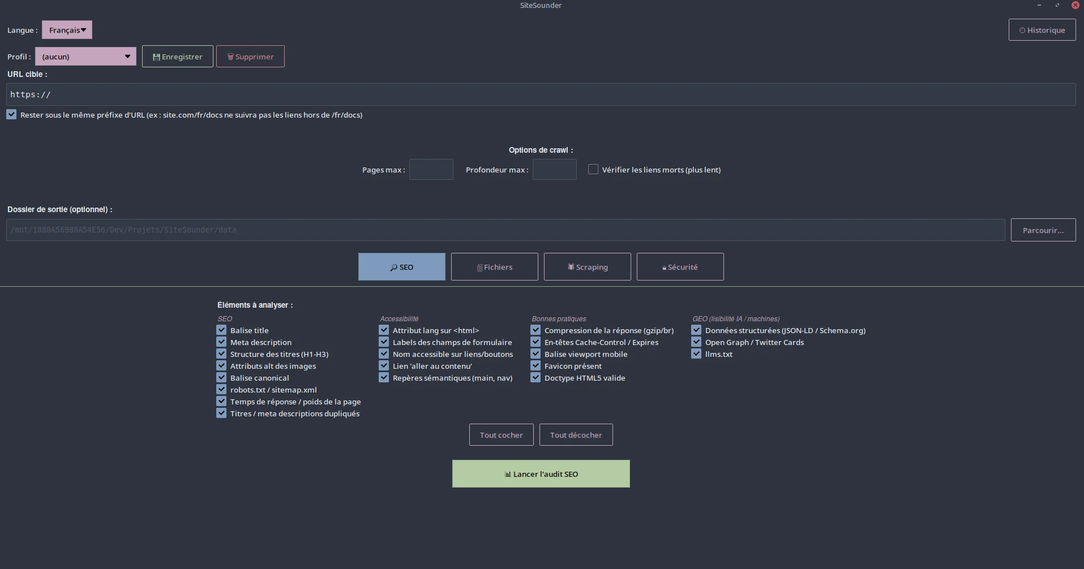The image size is (1084, 569).
Task: Open the Langue dropdown set to Français
Action: pos(67,30)
